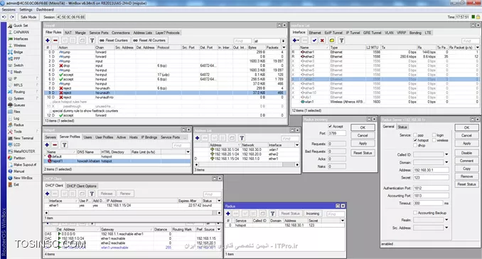
Task: Click the Secret input field
Action: (x=431, y=177)
